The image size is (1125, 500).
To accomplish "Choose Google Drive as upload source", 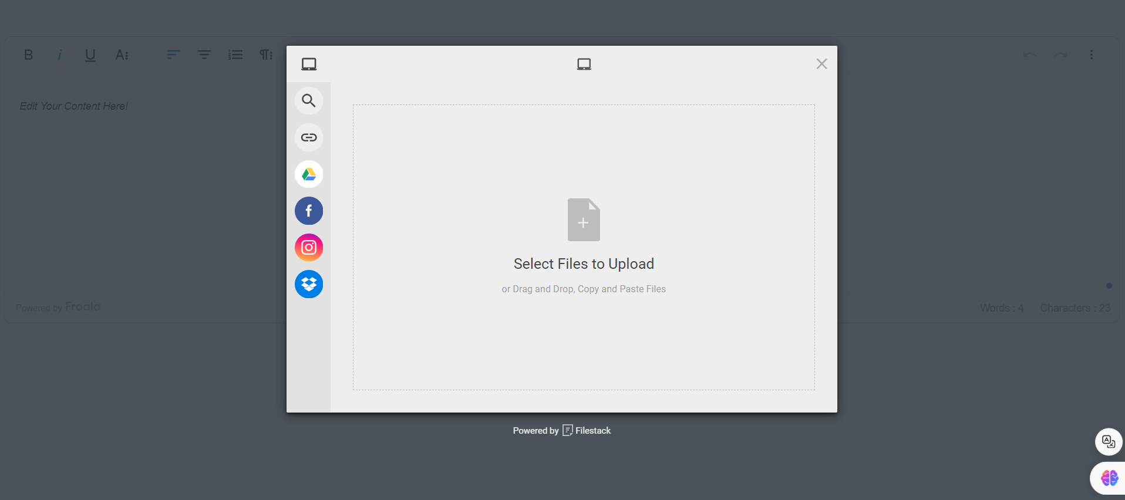I will [x=309, y=174].
